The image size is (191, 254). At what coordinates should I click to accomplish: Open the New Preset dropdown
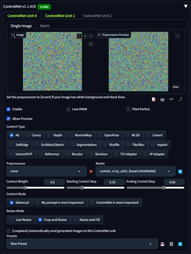coord(82,244)
